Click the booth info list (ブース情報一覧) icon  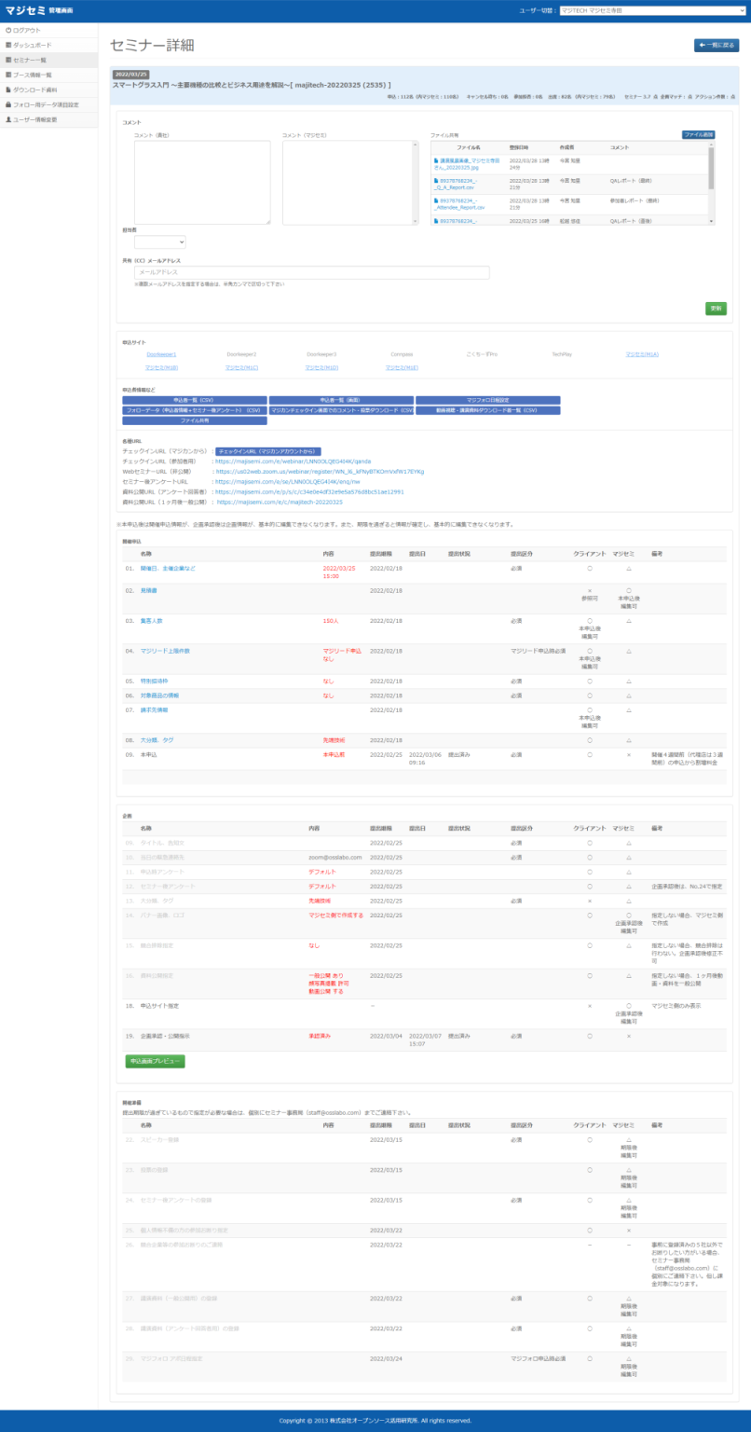point(8,75)
